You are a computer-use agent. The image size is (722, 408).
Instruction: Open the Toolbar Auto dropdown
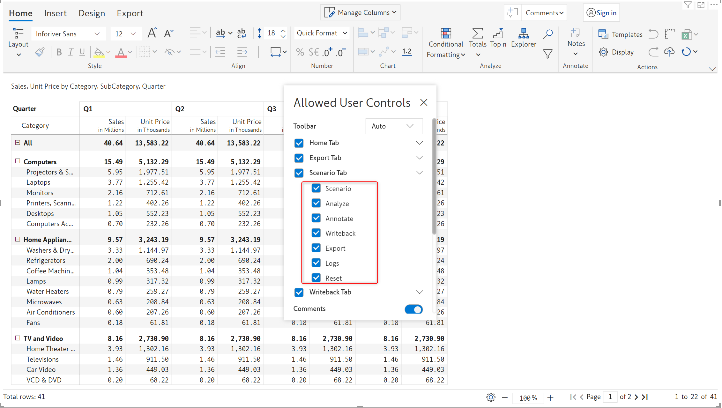pos(394,126)
